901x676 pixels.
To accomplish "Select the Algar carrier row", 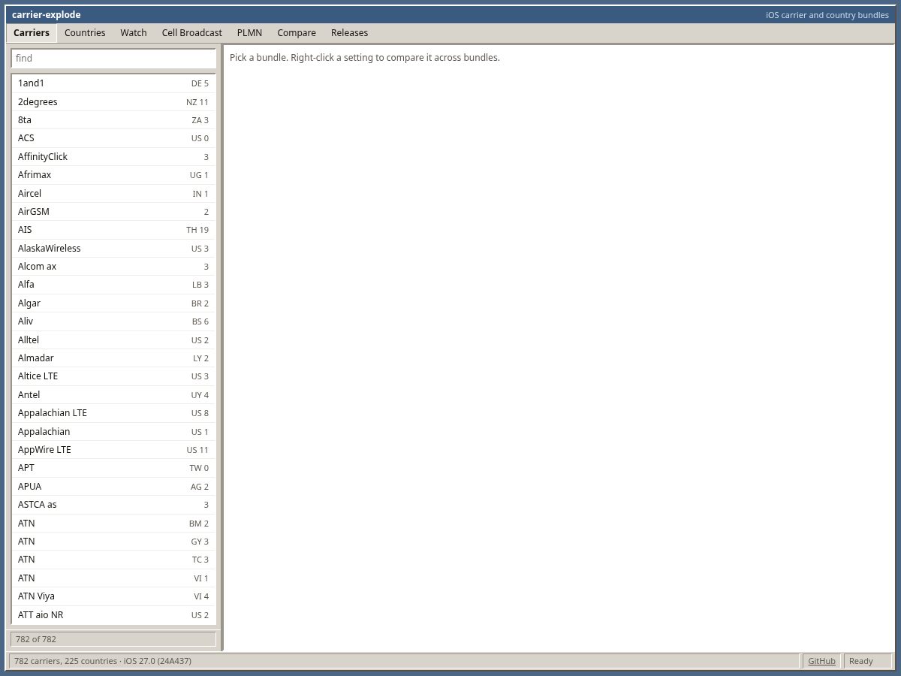I will click(x=113, y=303).
